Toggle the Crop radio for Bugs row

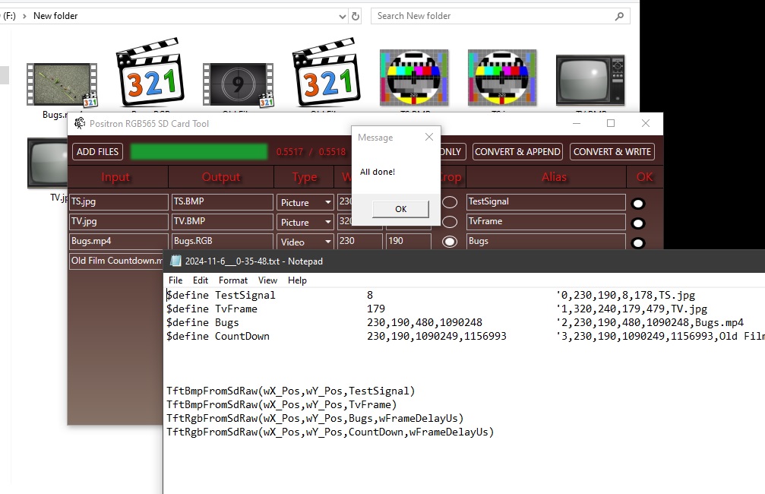click(450, 242)
